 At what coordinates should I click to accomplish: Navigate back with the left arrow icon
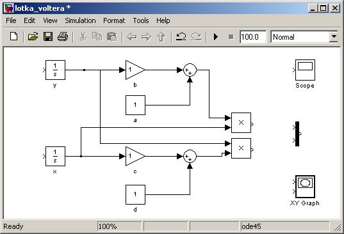[x=131, y=37]
